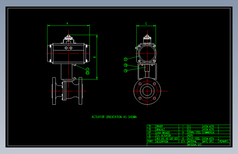Select balloon callout 60 in side view
This screenshot has height=154, width=238.
(x=87, y=73)
